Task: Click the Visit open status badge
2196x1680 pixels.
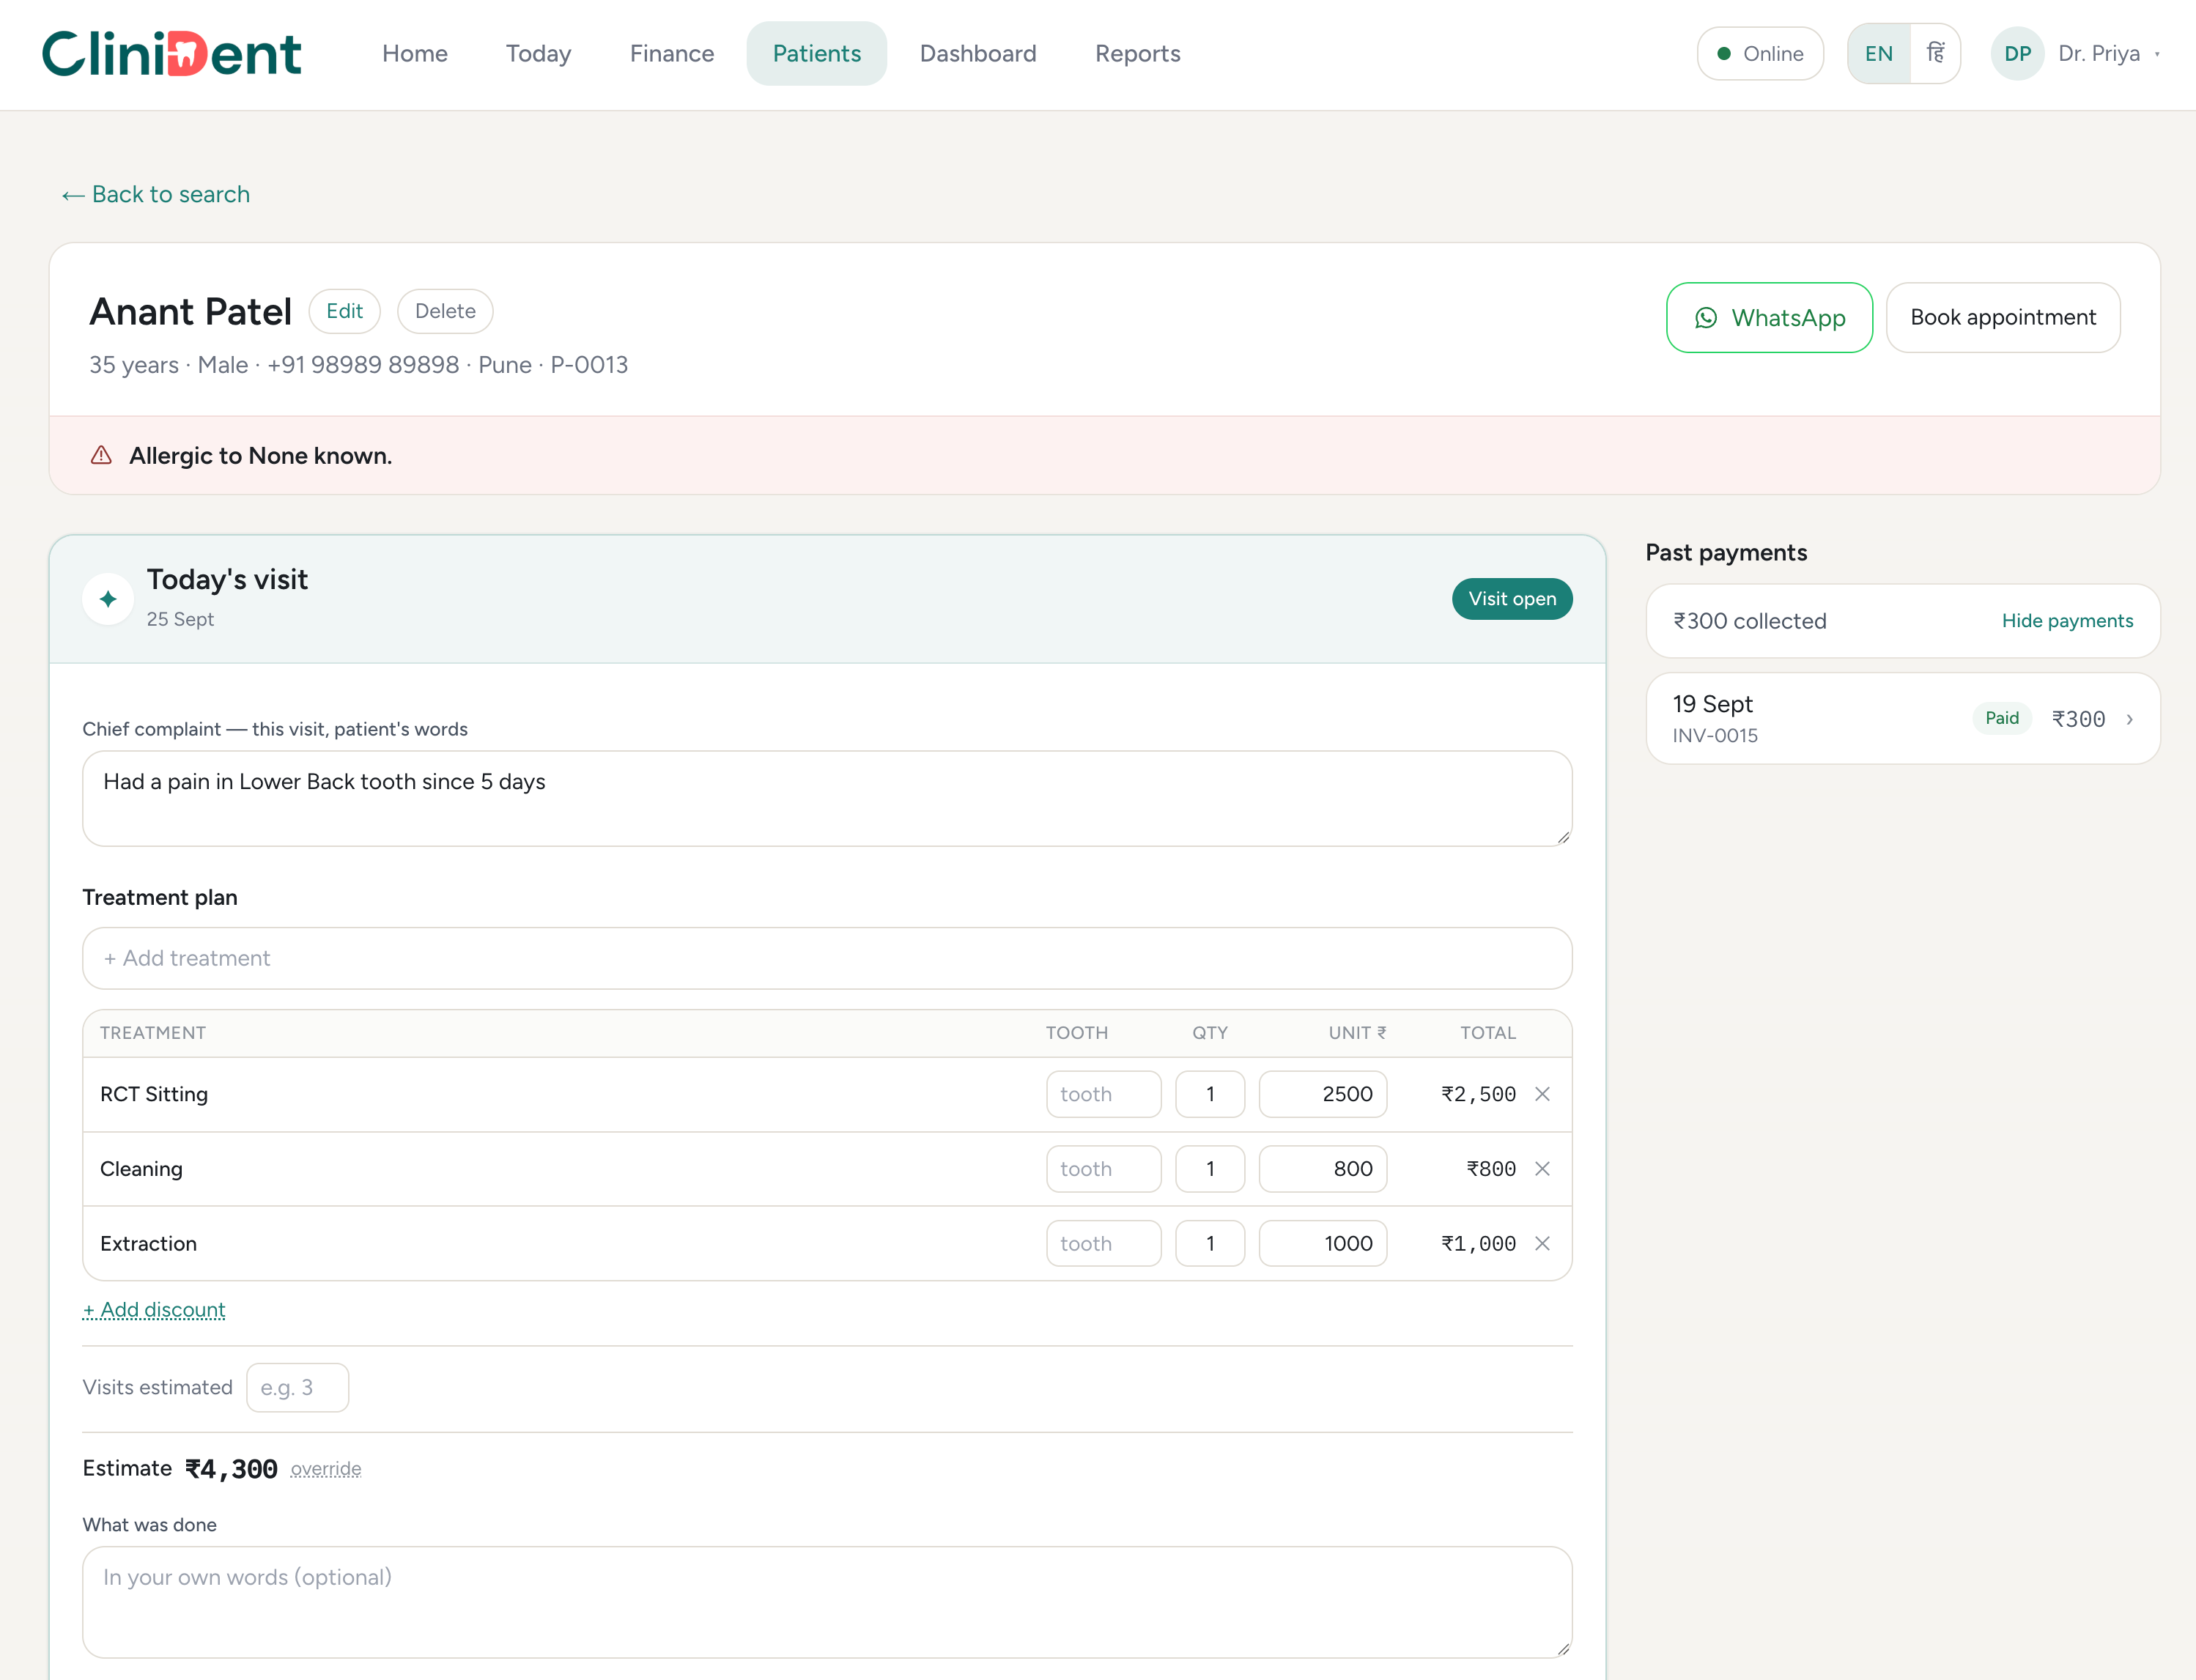Action: click(x=1512, y=599)
